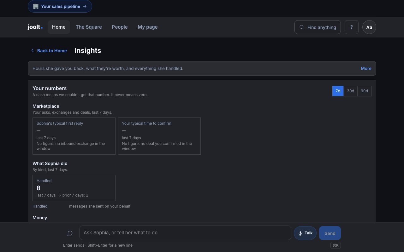Open the question mark help button
Image resolution: width=404 pixels, height=252 pixels.
[x=351, y=27]
